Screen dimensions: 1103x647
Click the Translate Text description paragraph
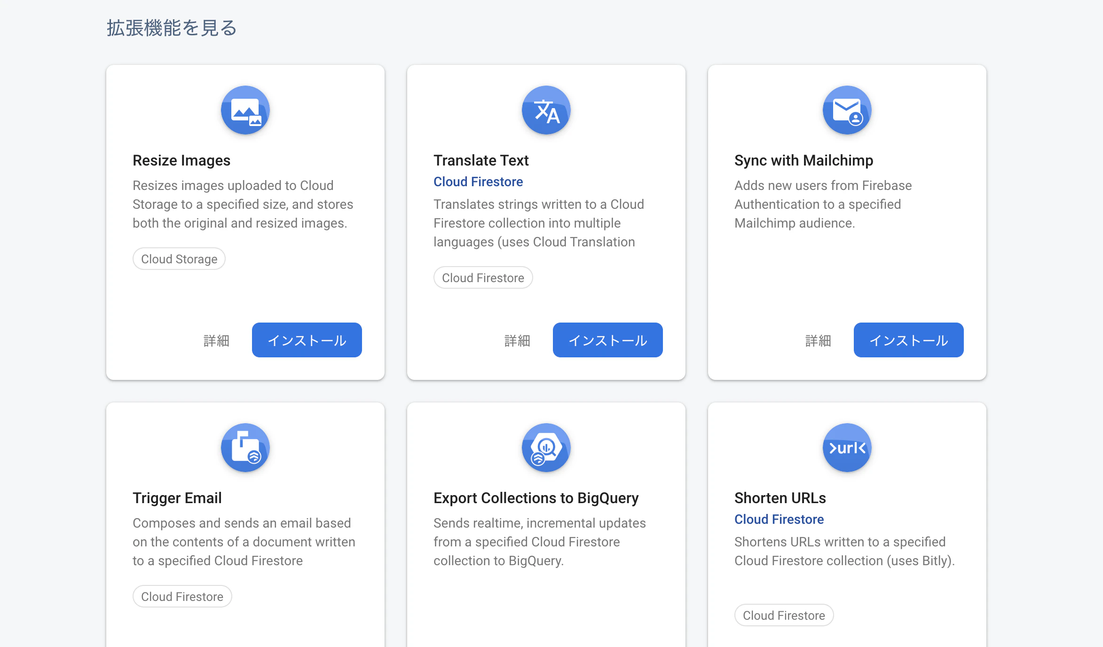point(539,223)
